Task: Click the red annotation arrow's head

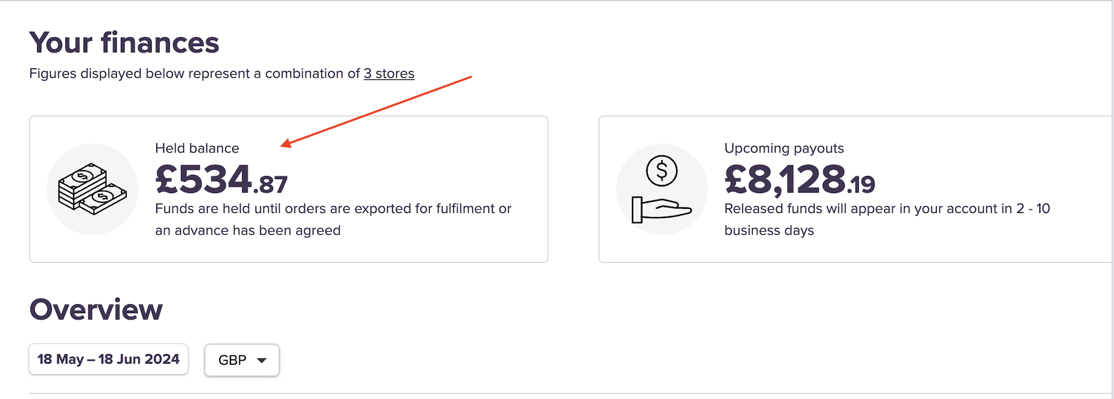Action: pyautogui.click(x=285, y=144)
